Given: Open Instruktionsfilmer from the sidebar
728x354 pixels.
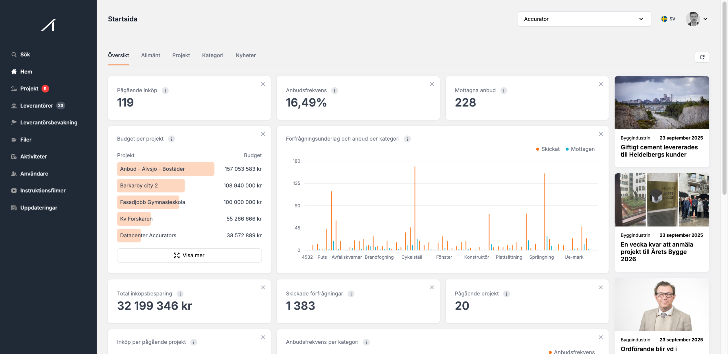Looking at the screenshot, I should pyautogui.click(x=43, y=190).
